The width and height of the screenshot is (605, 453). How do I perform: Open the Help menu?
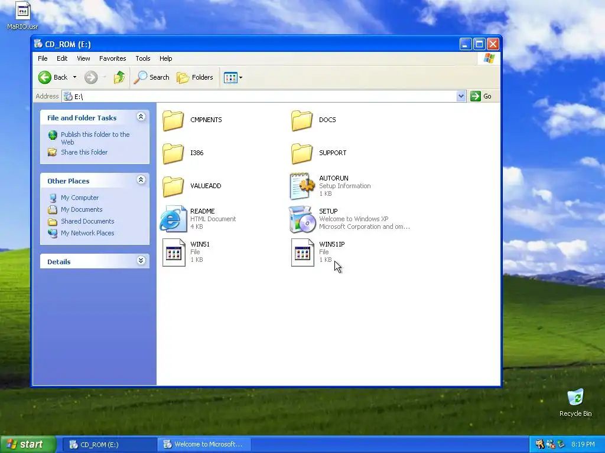166,58
